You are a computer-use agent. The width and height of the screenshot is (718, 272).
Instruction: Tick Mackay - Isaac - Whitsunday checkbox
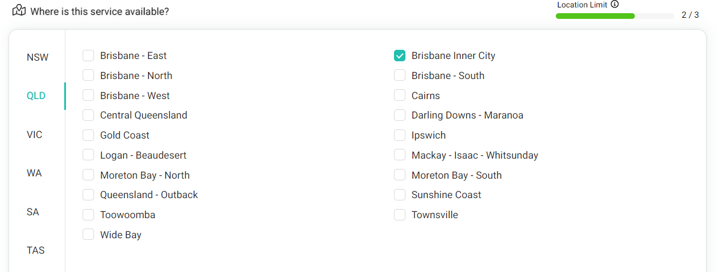pos(400,155)
